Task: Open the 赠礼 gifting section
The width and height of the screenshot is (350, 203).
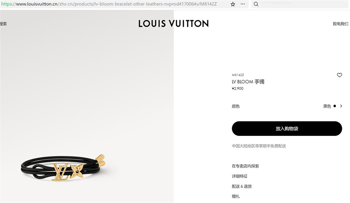Action: click(x=236, y=196)
